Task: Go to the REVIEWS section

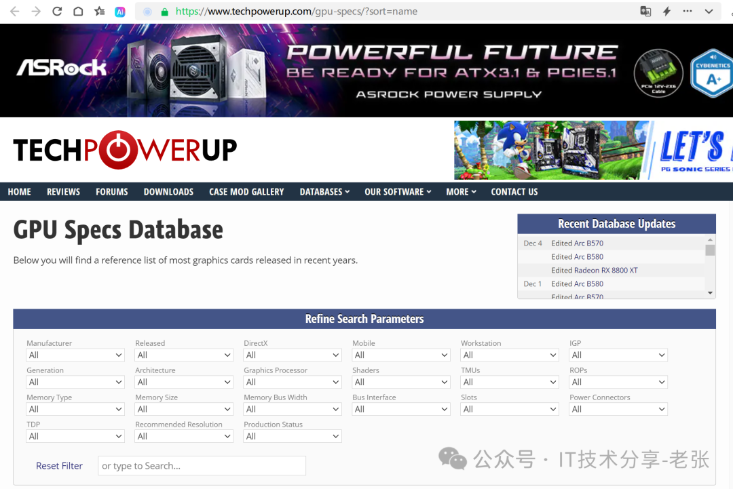Action: (63, 192)
